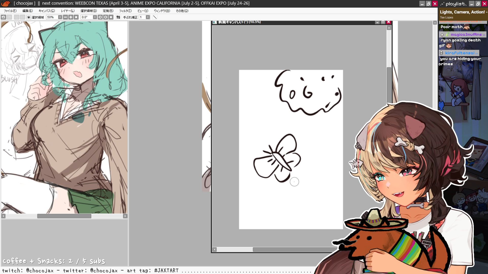Image resolution: width=488 pixels, height=274 pixels.
Task: Reset canvas rotation square icon
Action: tap(111, 17)
